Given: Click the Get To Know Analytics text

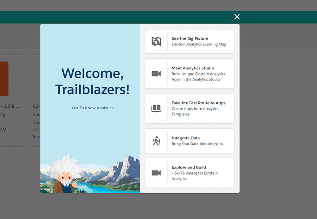Looking at the screenshot, I should point(92,108).
